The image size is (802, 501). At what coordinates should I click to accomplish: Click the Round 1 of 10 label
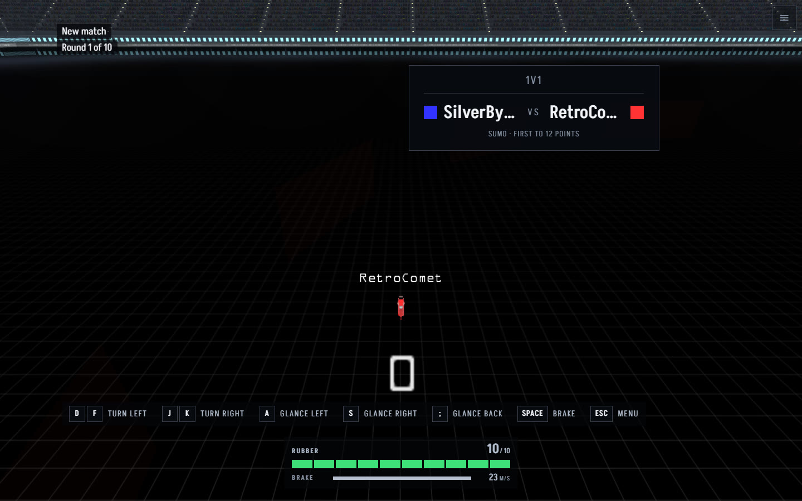(87, 47)
